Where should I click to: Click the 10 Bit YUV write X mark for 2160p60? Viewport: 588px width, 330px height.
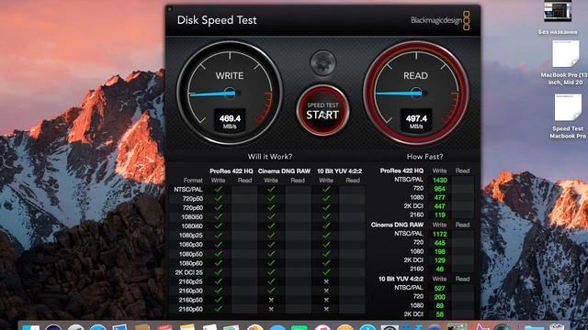[x=326, y=309]
